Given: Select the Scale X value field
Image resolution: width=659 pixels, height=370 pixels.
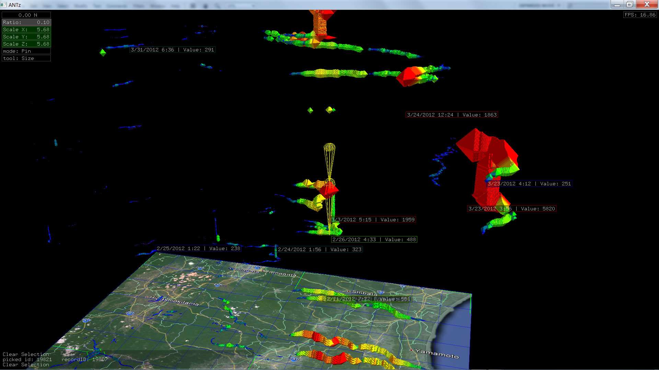Looking at the screenshot, I should click(x=26, y=29).
